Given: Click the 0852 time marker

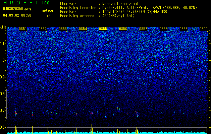Looking at the screenshot, I should [43, 29].
